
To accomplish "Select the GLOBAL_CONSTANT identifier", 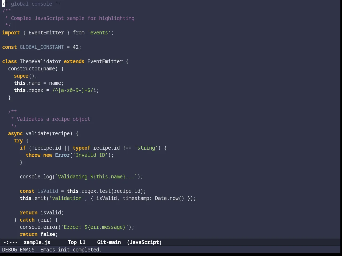I will pyautogui.click(x=42, y=47).
